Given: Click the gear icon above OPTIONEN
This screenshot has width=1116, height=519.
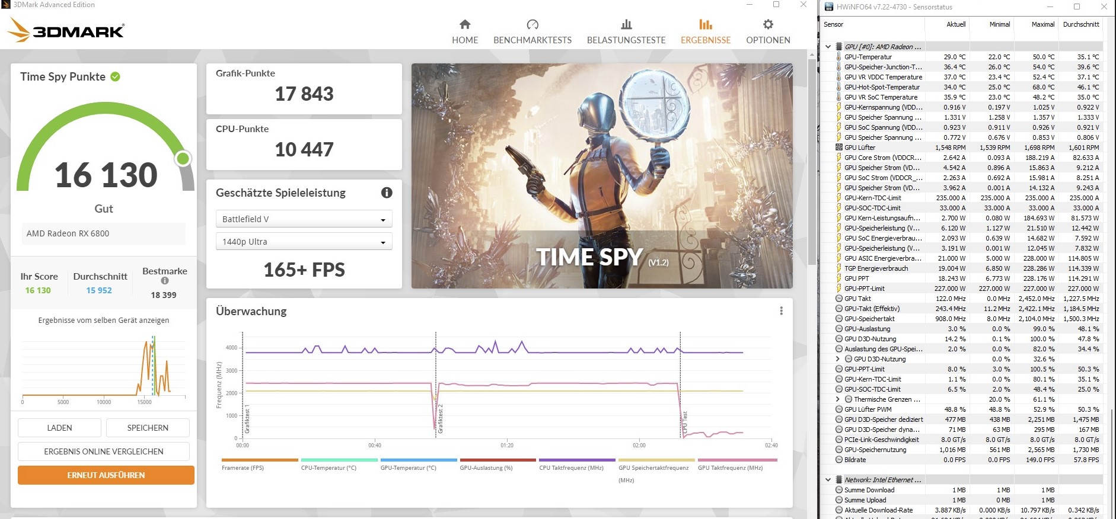Looking at the screenshot, I should coord(768,24).
